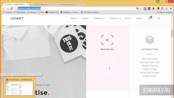Click the Branding focus-frame icon
This screenshot has height=98, width=174.
coord(107,40)
